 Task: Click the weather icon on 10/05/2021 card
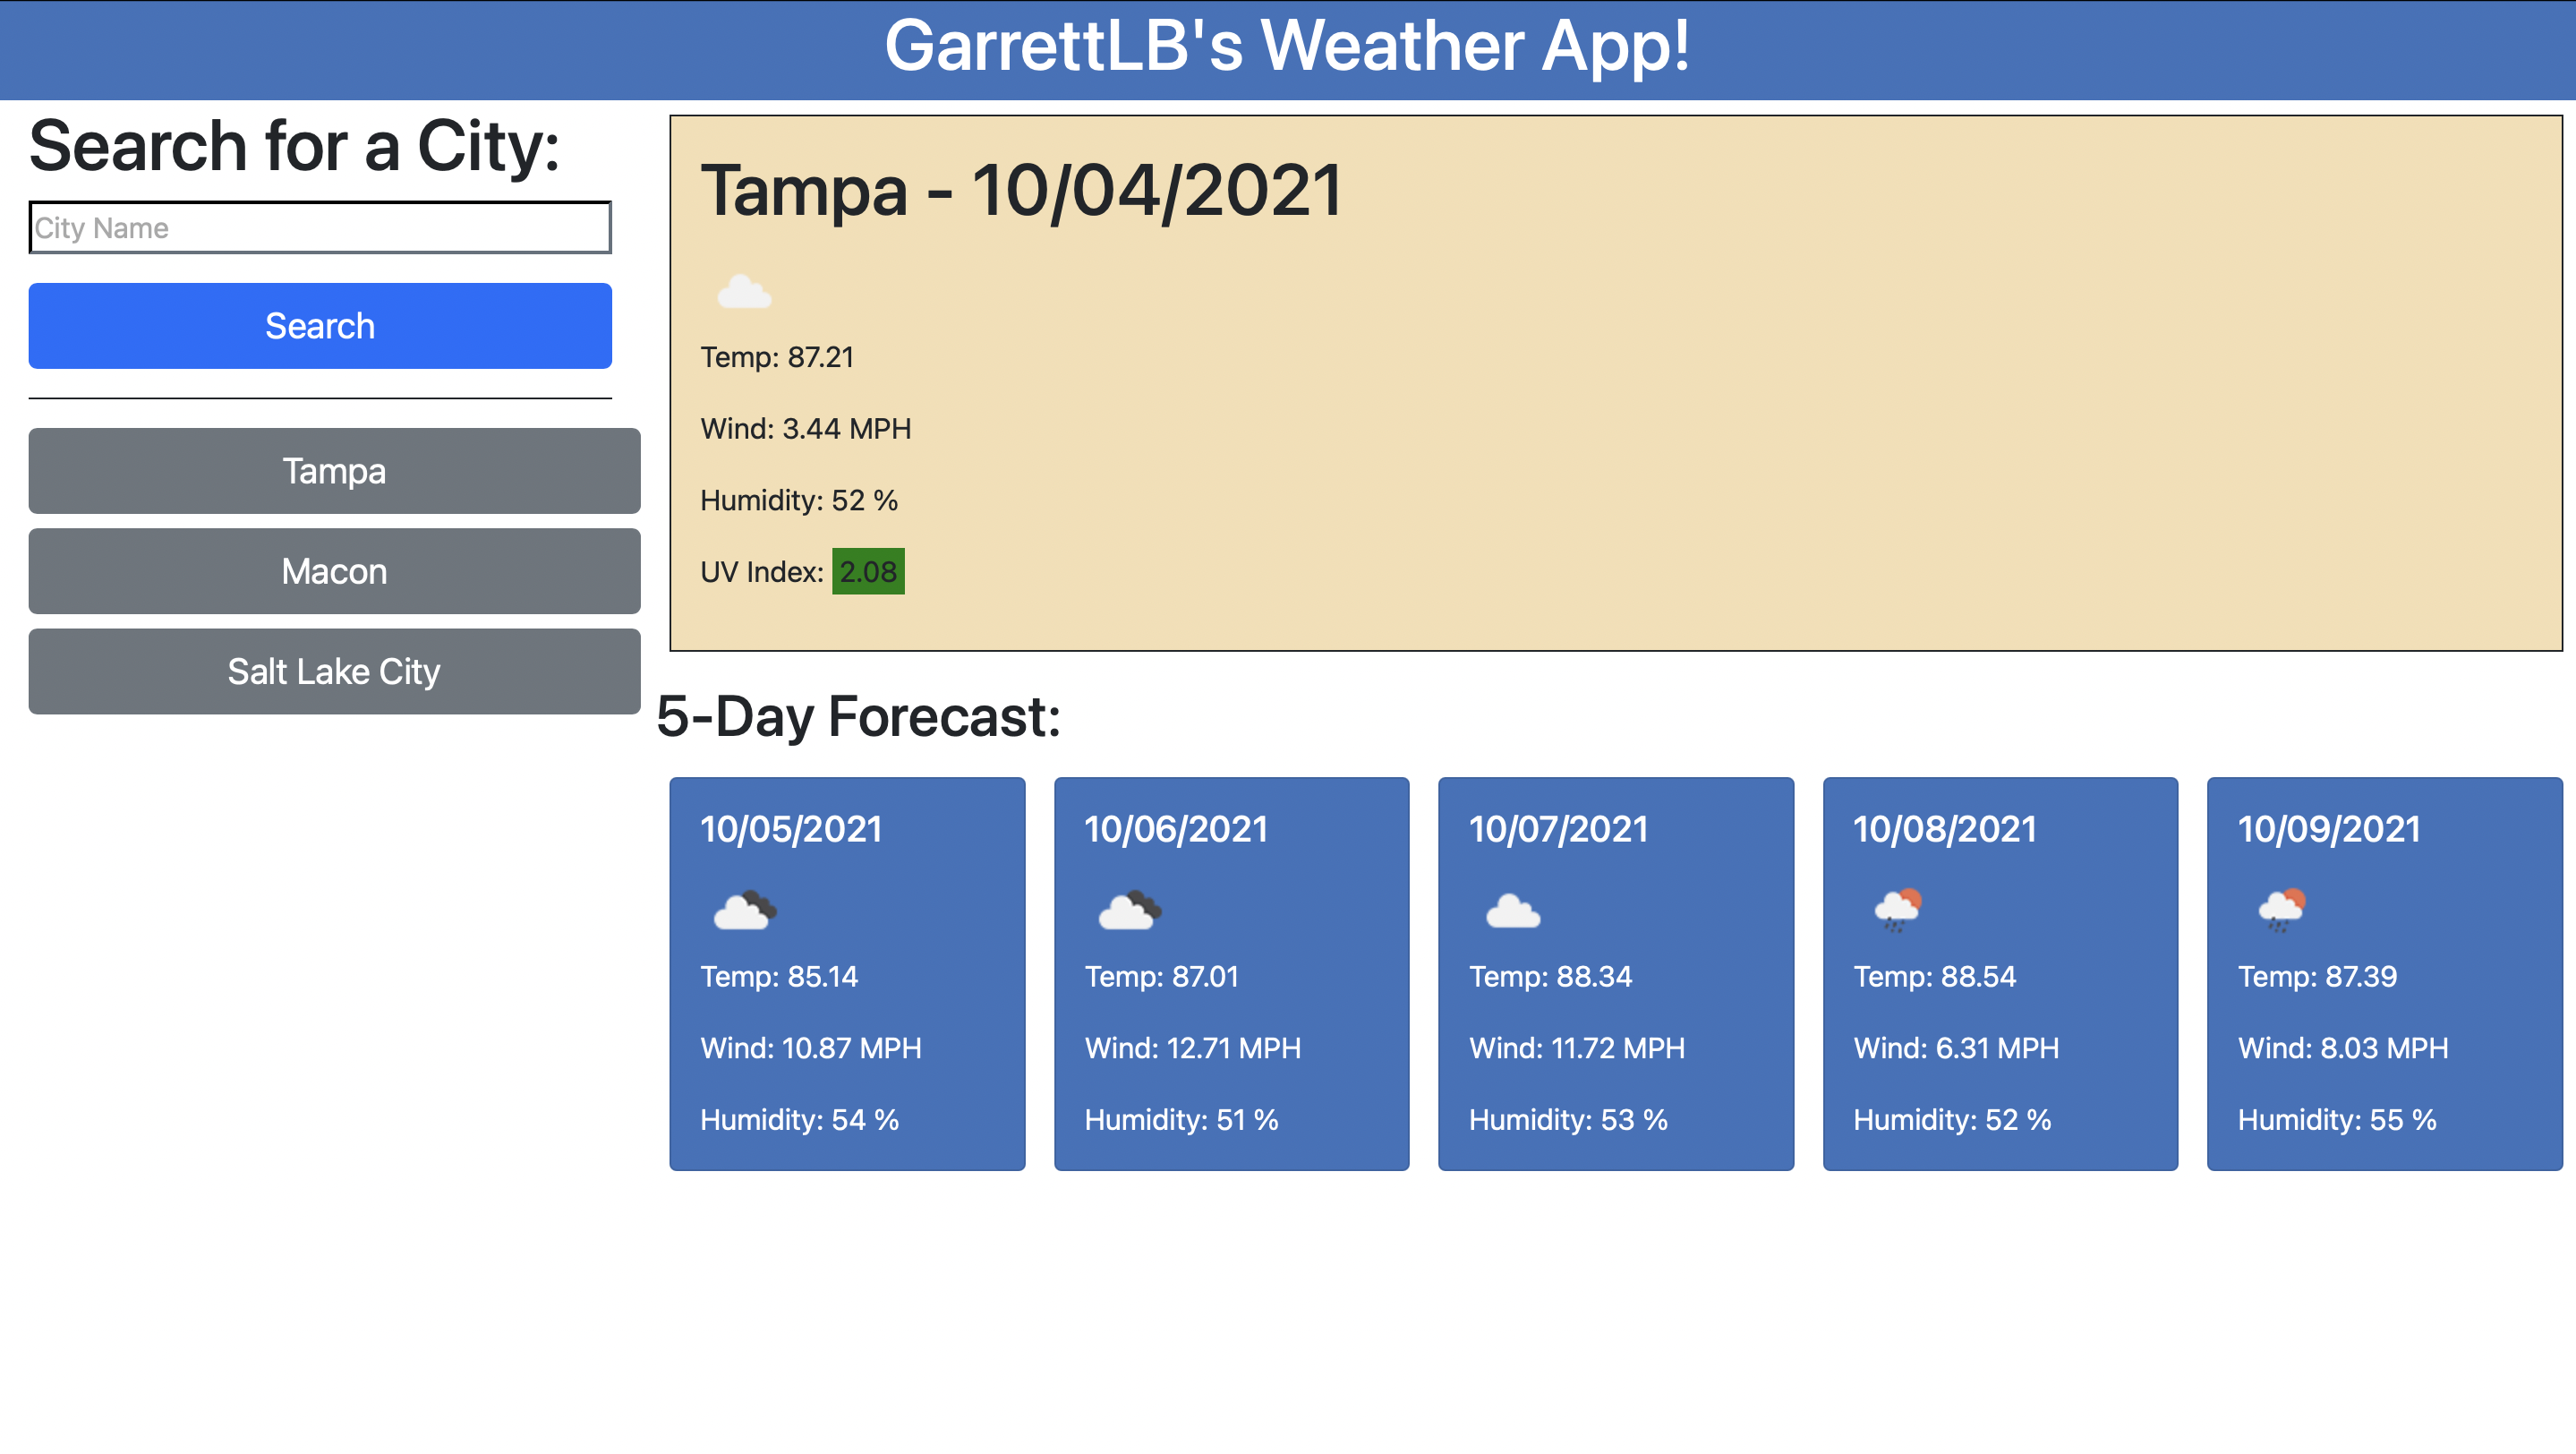click(745, 911)
